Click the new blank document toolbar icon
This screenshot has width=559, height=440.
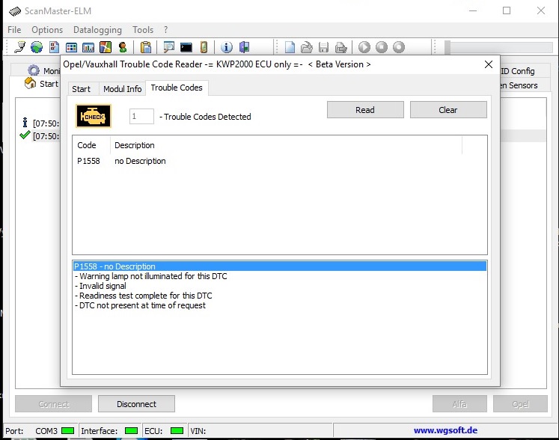(x=290, y=47)
